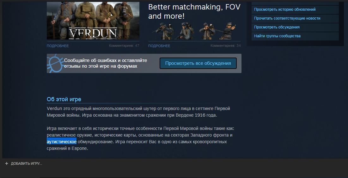
Task: Click the highlighted word аутистическое
Action: pyautogui.click(x=62, y=142)
